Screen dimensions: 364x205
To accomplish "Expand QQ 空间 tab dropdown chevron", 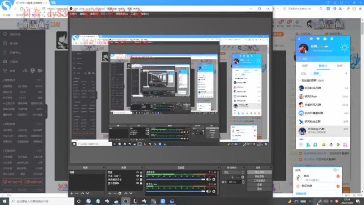I will (x=344, y=66).
